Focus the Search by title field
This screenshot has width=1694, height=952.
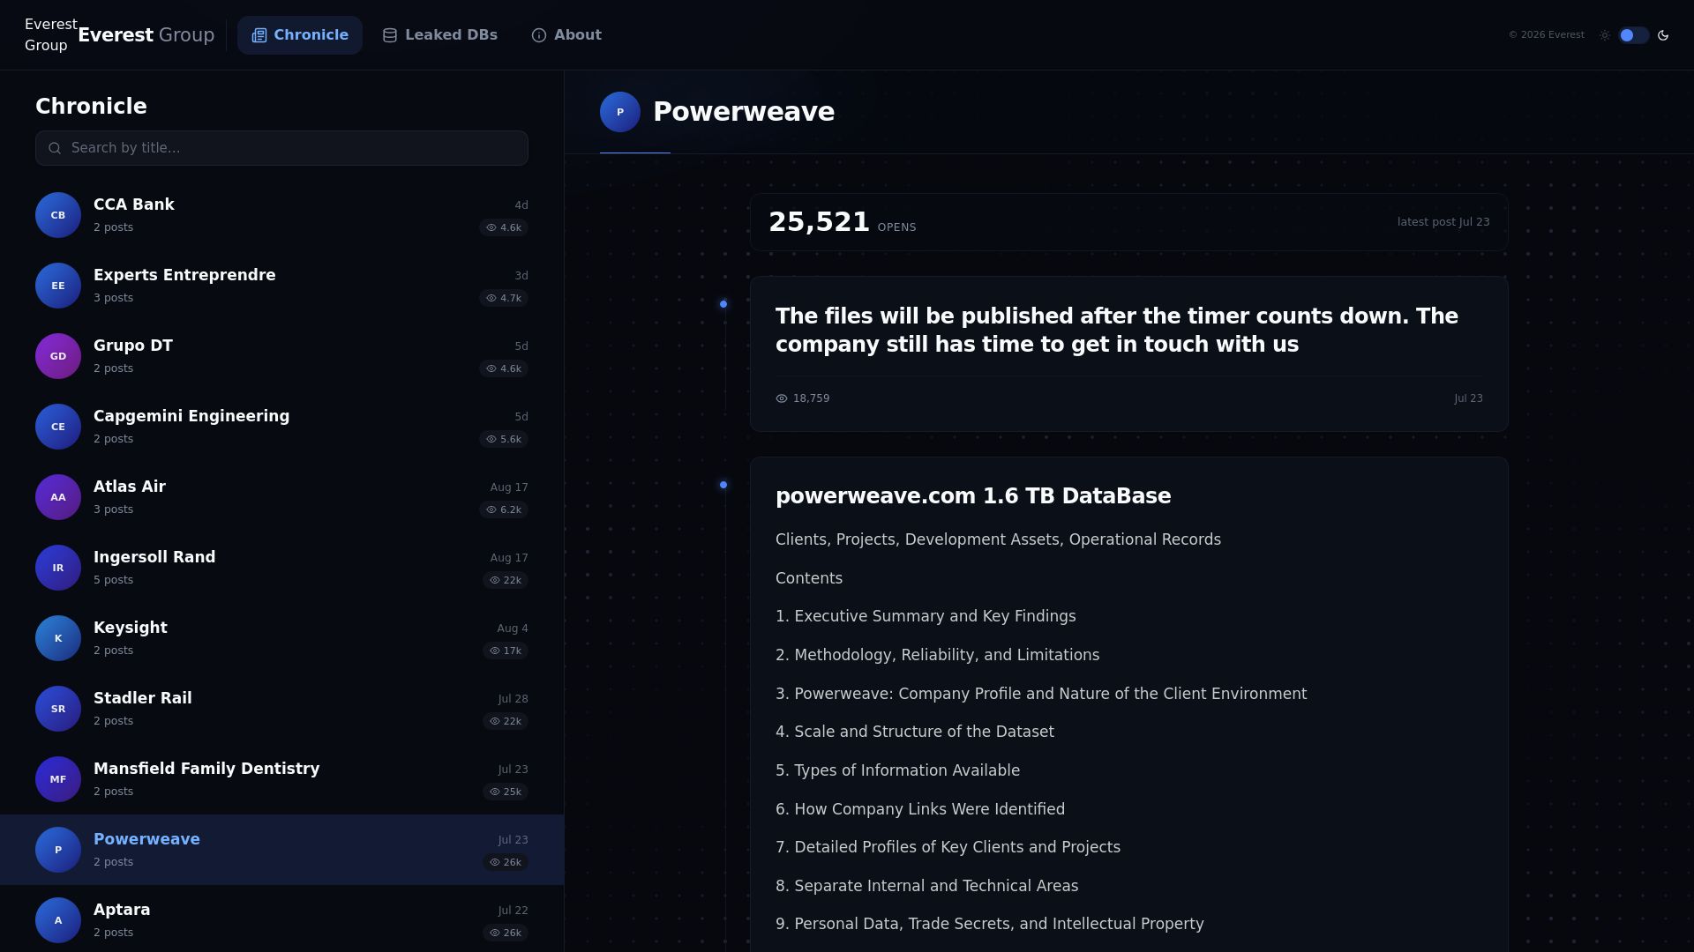[281, 148]
